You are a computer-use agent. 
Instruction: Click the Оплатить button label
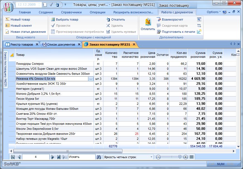click(x=148, y=29)
